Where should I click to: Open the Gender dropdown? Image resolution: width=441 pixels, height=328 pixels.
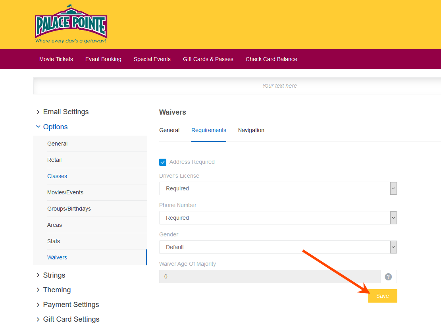point(278,247)
